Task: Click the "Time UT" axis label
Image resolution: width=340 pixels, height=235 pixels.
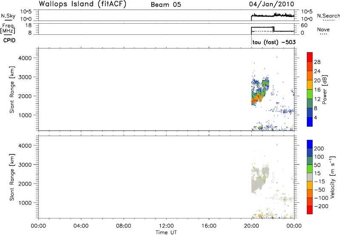Action: (x=166, y=232)
